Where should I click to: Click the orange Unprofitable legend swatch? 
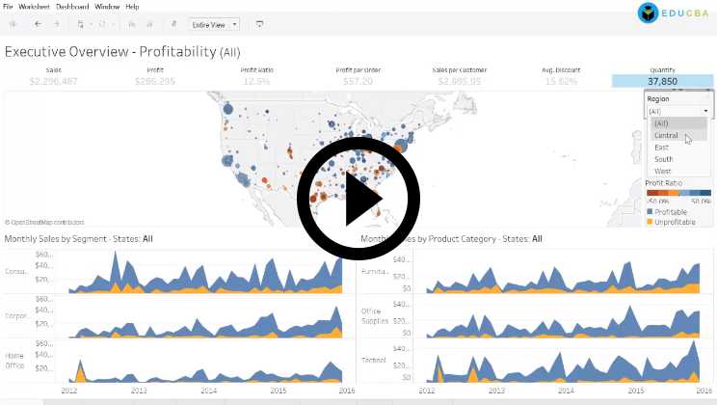(651, 221)
